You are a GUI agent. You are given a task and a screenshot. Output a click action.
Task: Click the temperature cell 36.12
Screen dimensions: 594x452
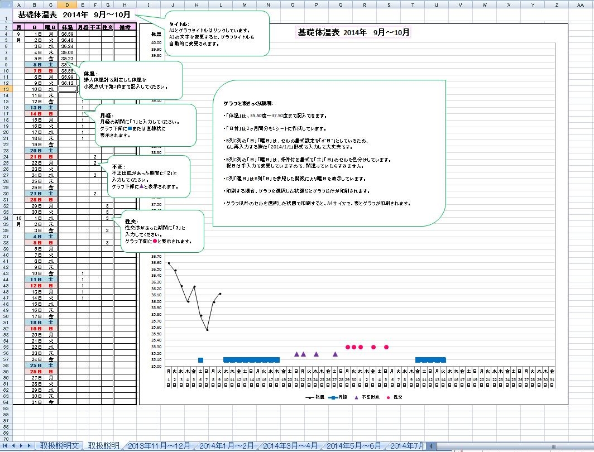[x=67, y=83]
